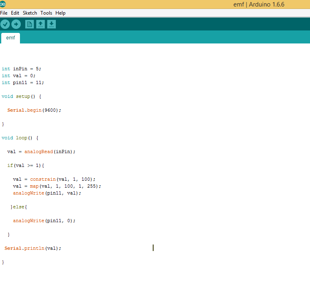Screen dimensions: 310x290
Task: Click the 'if(val >= 1){' line
Action: [26, 165]
